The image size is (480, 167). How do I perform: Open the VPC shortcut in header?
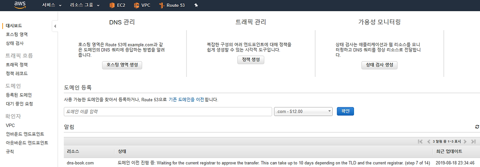[143, 5]
